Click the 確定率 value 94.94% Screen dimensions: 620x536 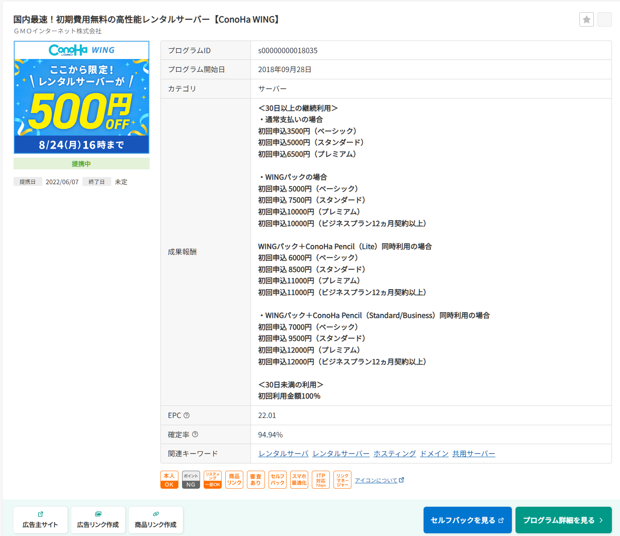[x=270, y=435]
